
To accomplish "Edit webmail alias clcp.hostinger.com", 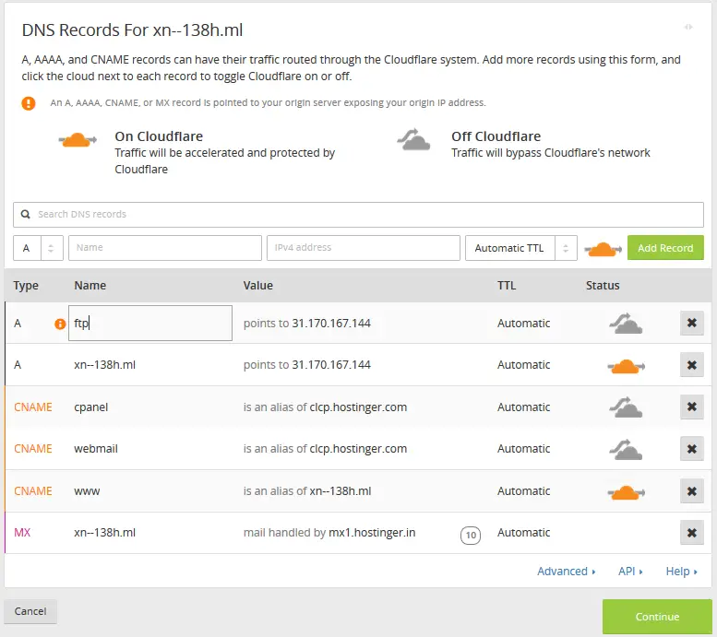I will click(358, 449).
